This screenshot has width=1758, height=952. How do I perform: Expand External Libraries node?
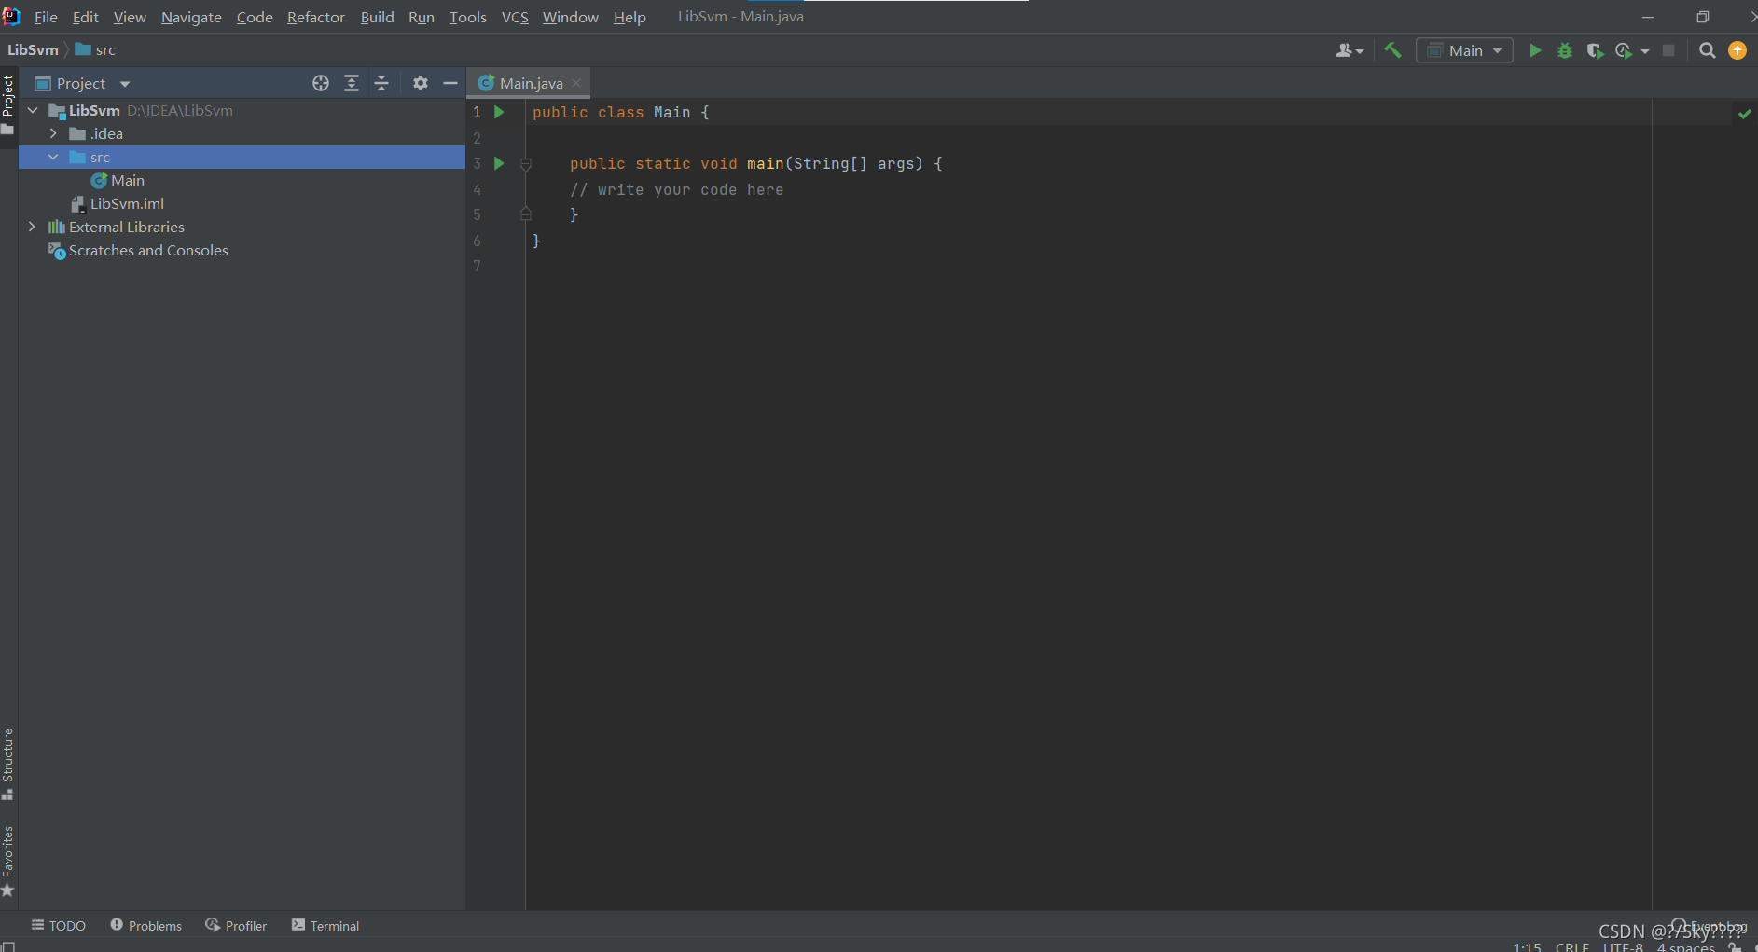pyautogui.click(x=32, y=227)
